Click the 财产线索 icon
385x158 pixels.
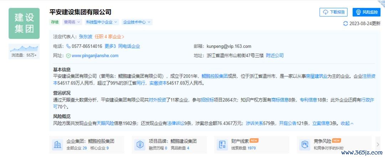[222, 145]
